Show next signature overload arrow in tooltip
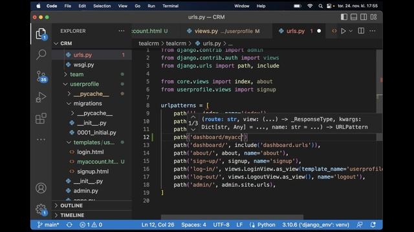 [193, 130]
